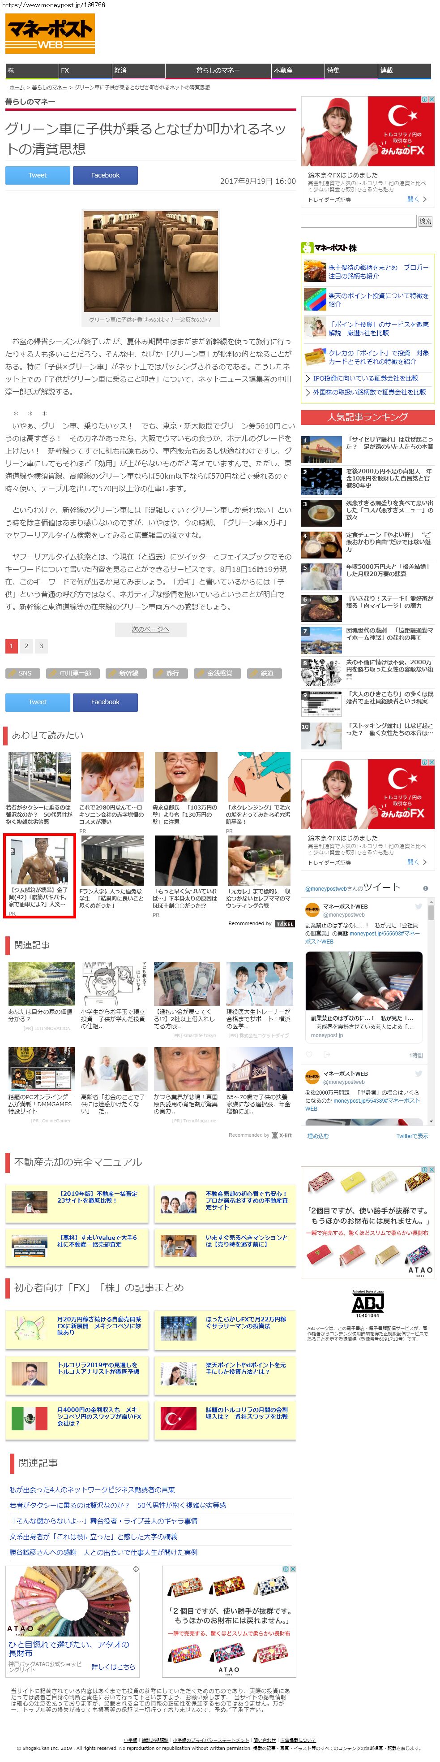Open the 小学館のプライバシーステートメント footer link

click(x=211, y=1740)
